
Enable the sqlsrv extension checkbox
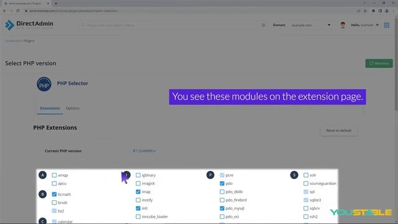click(x=306, y=208)
